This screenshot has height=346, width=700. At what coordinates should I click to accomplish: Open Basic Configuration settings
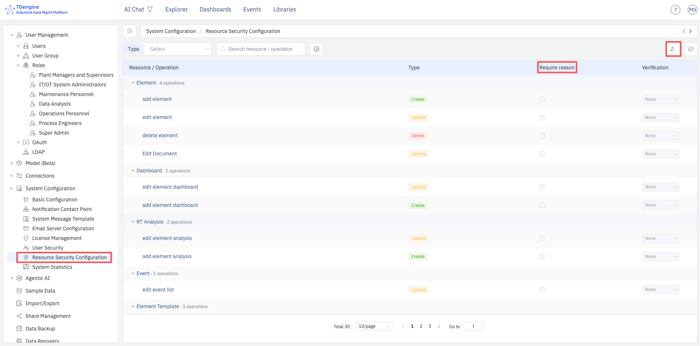tap(55, 200)
